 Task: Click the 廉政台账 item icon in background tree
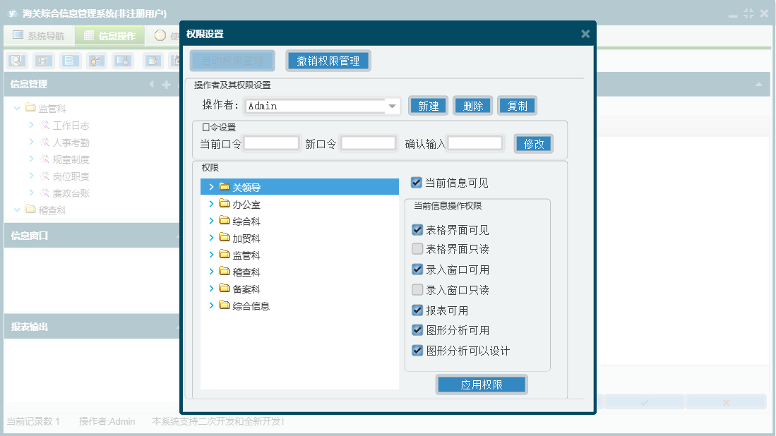[x=44, y=193]
